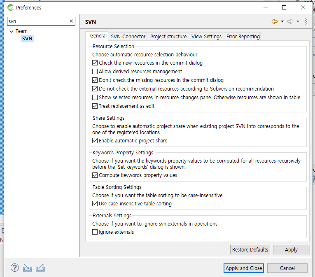Collapse the Team tree node
This screenshot has width=315, height=277.
pos(12,31)
